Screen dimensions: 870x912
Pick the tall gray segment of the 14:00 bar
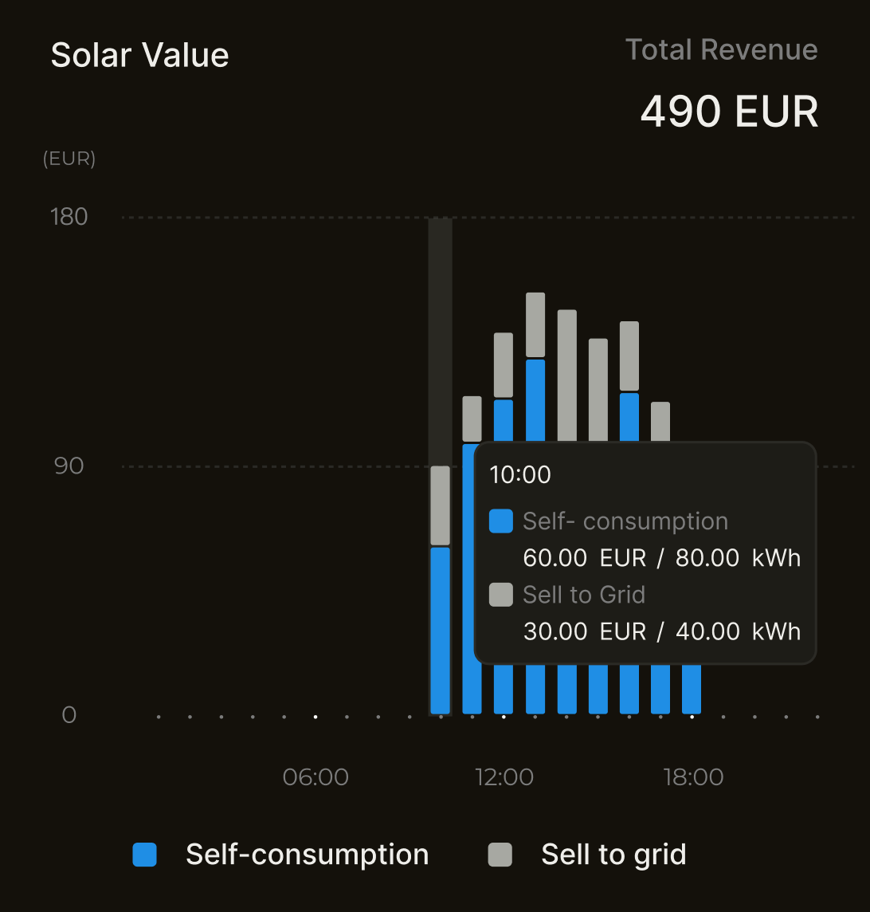coord(566,375)
